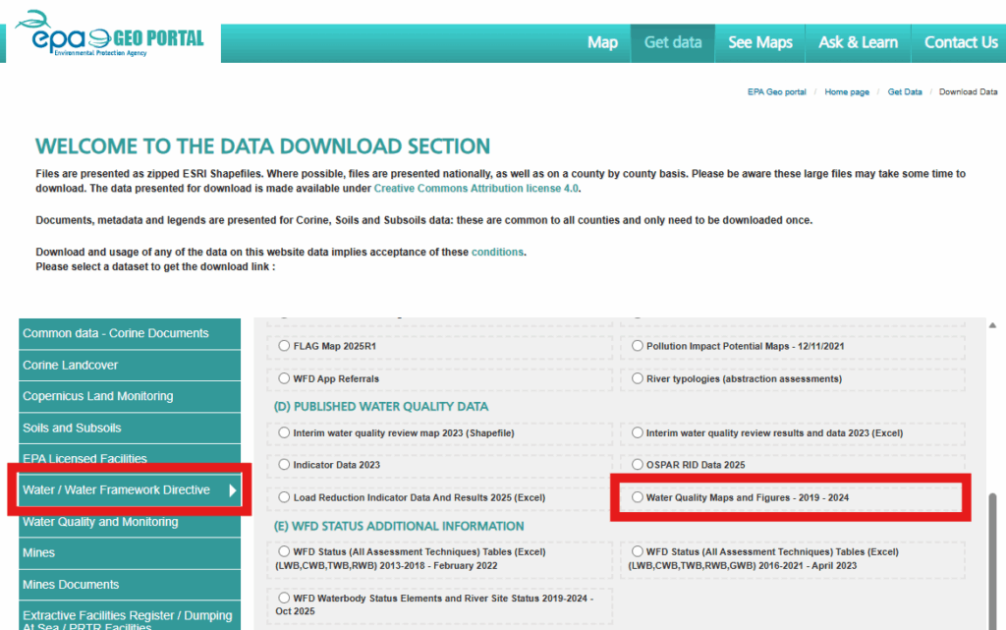Select WFD App Referrals dataset
The width and height of the screenshot is (1006, 630).
coord(286,378)
